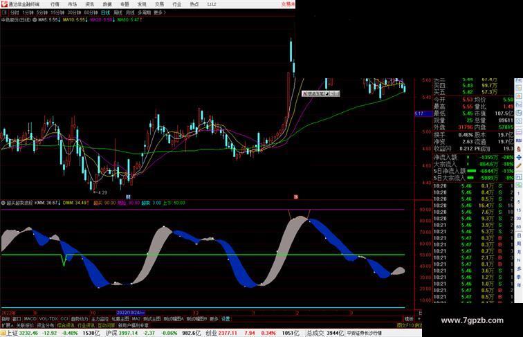523x337 pixels.
Task: Switch to the 1分钟 period tab
Action: click(28, 12)
